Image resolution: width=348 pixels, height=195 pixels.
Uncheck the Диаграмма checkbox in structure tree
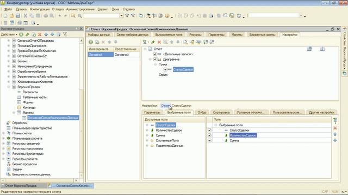(x=155, y=59)
